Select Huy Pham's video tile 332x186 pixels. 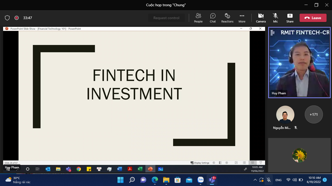click(x=299, y=63)
